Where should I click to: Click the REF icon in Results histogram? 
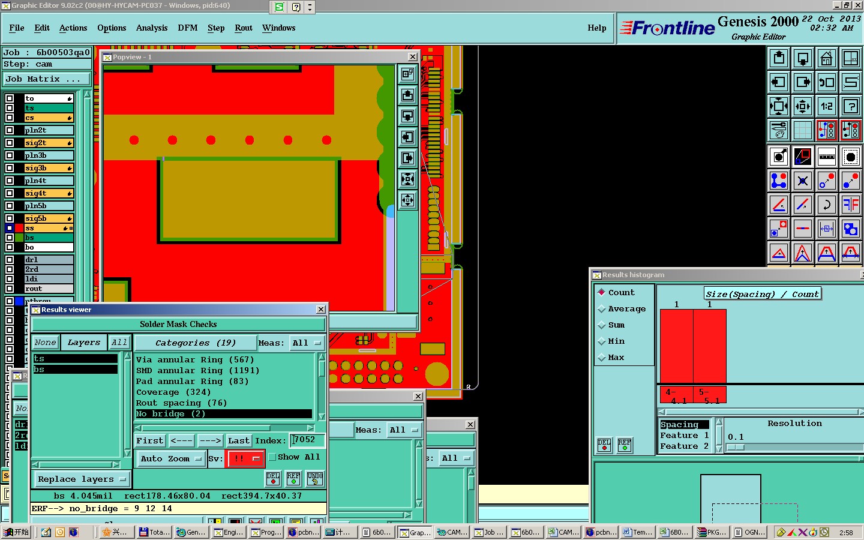(625, 445)
